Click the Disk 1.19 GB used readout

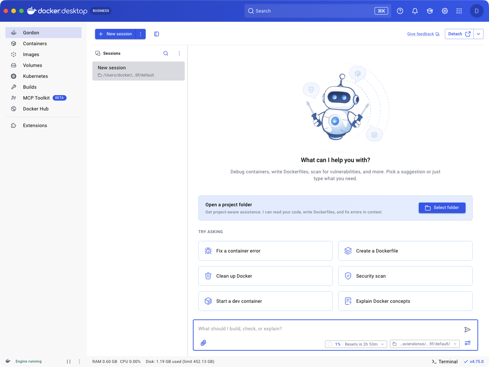(x=180, y=362)
